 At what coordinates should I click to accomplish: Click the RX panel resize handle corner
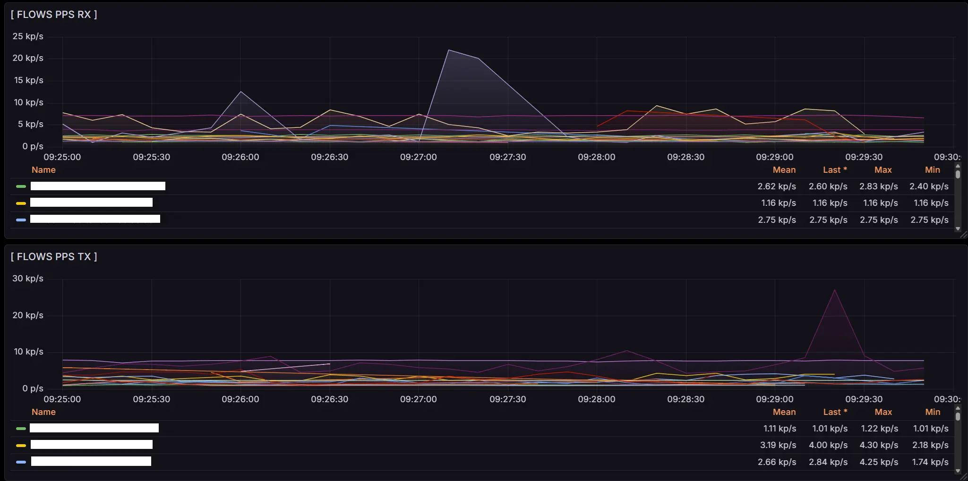pyautogui.click(x=963, y=235)
